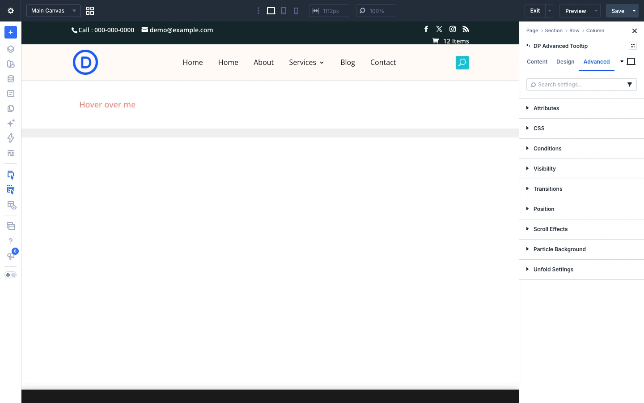Screen dimensions: 644x403
Task: Click the lightning bolt icon in sidebar
Action: pyautogui.click(x=11, y=138)
